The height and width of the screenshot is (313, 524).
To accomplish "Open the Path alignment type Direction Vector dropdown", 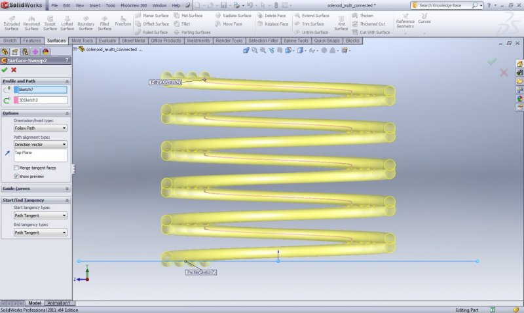I will tap(41, 144).
